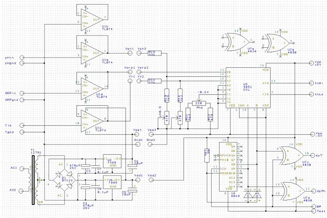Click the U4 4060 counter chip

tap(228, 167)
